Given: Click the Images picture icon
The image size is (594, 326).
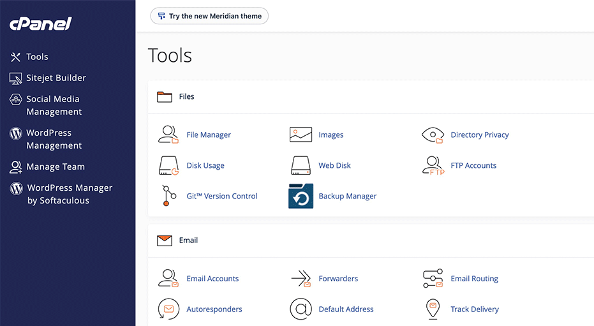Looking at the screenshot, I should (301, 135).
